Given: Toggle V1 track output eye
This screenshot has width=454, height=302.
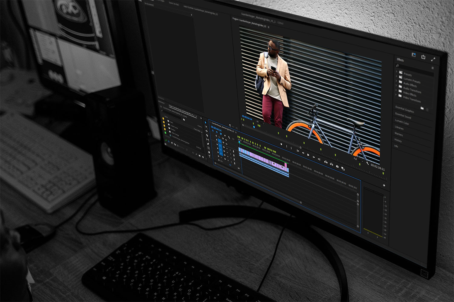Looking at the screenshot, I should (x=226, y=144).
